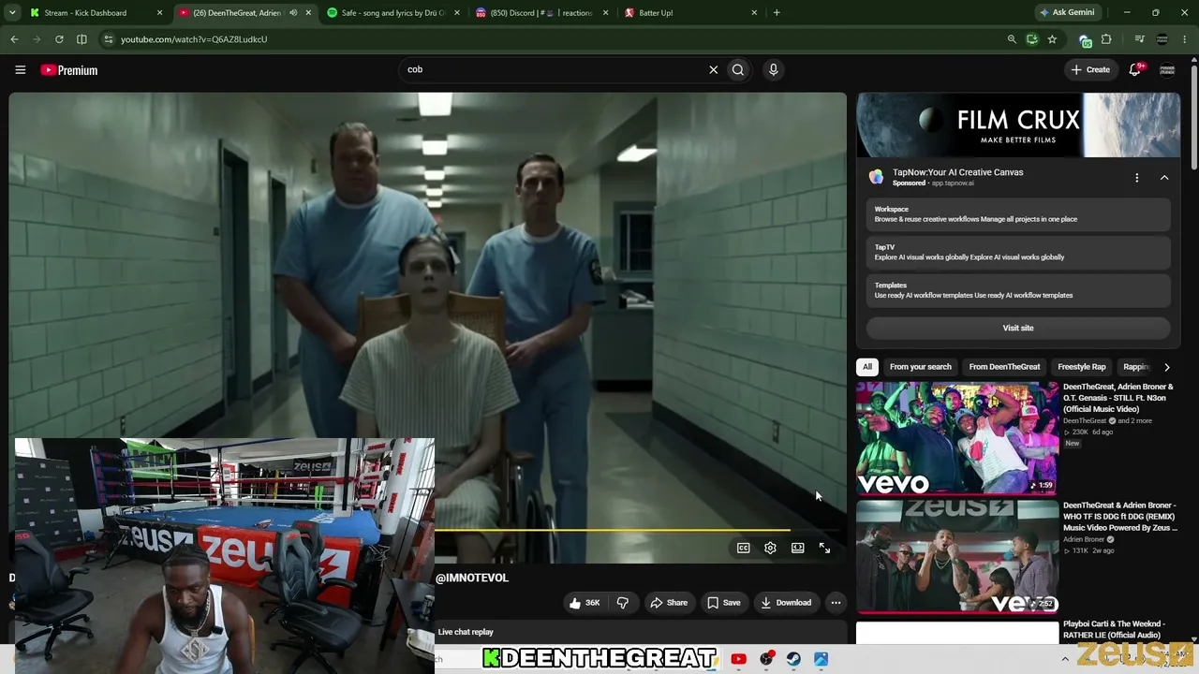
Task: Bookmark this page with the star
Action: tap(1052, 39)
